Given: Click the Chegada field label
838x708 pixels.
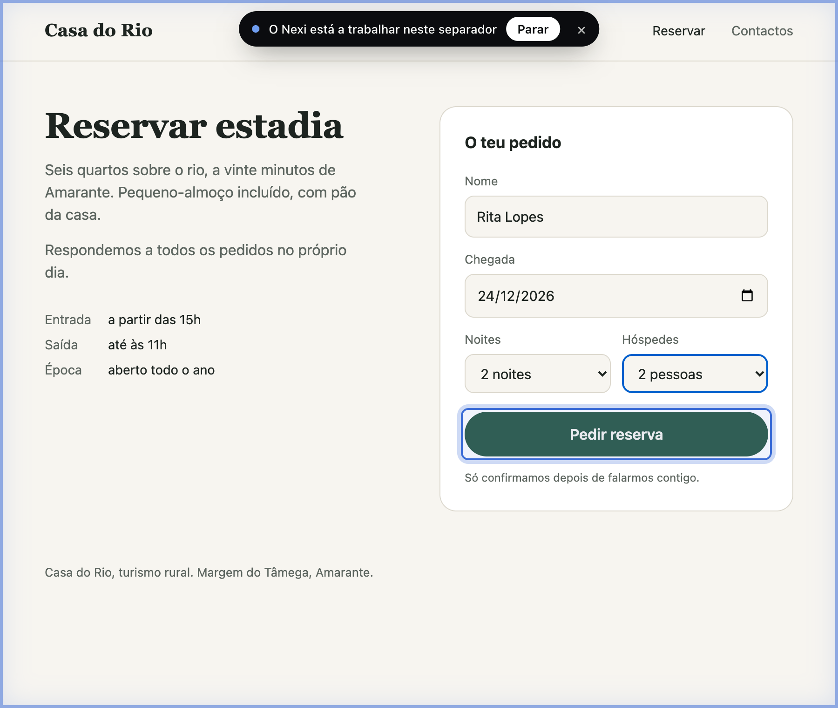Looking at the screenshot, I should pos(490,259).
